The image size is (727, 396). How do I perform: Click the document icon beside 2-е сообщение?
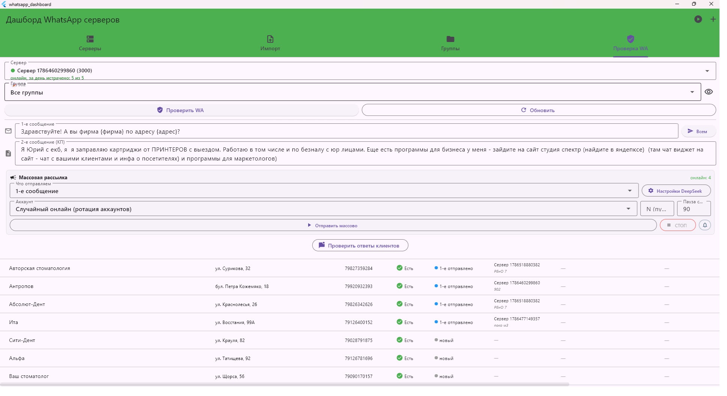[8, 153]
